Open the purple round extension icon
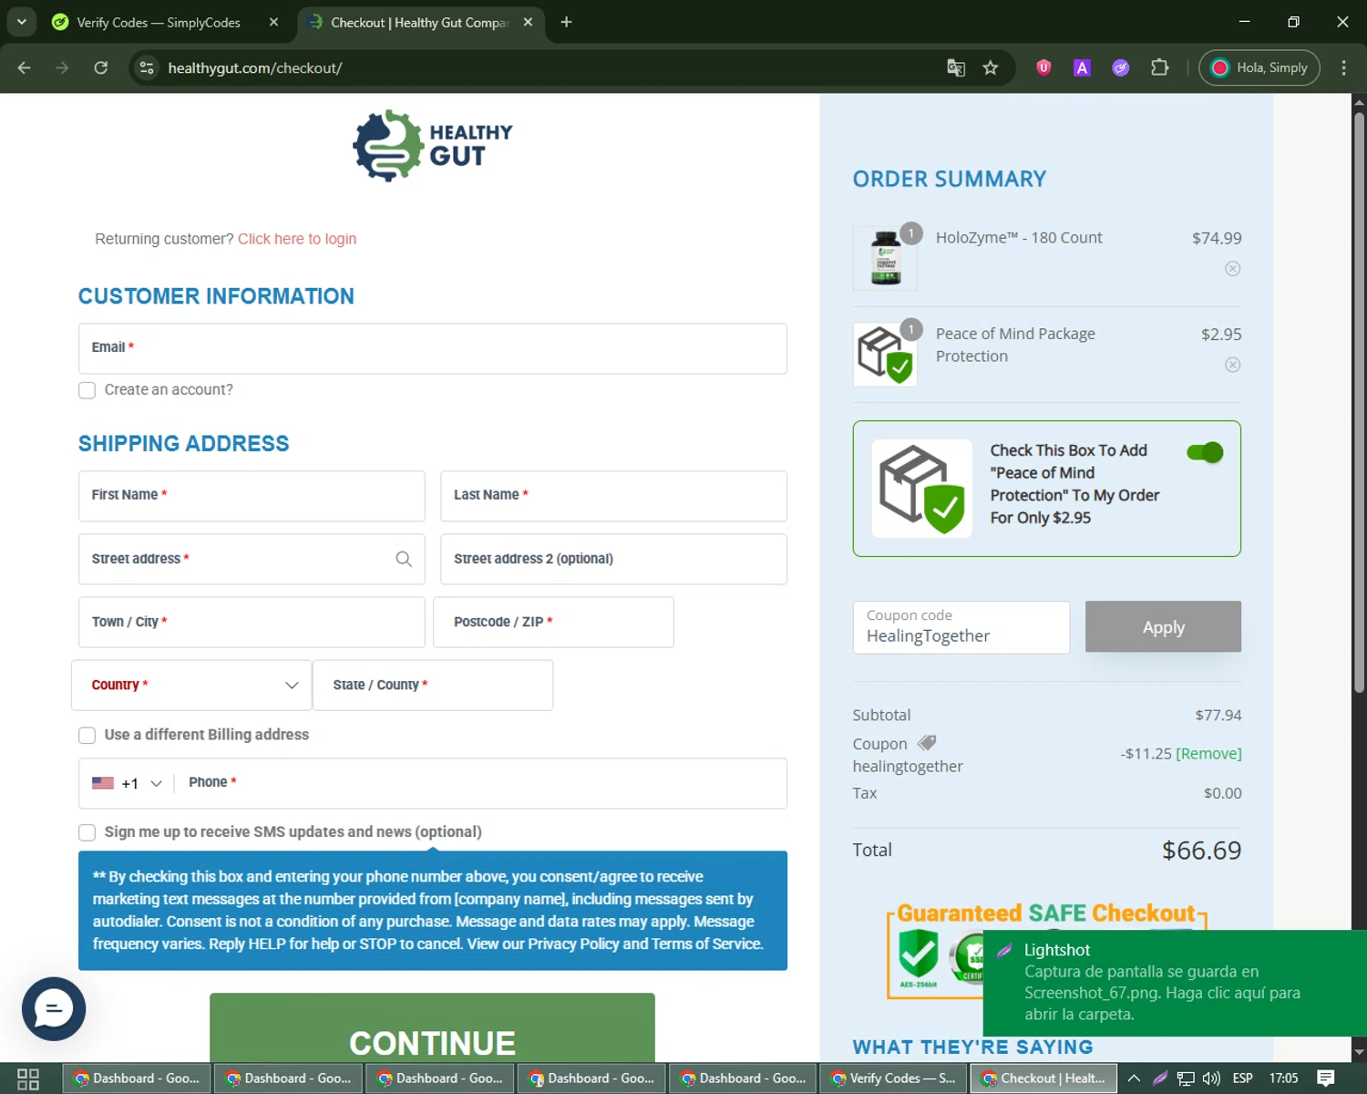The height and width of the screenshot is (1094, 1367). tap(1121, 67)
